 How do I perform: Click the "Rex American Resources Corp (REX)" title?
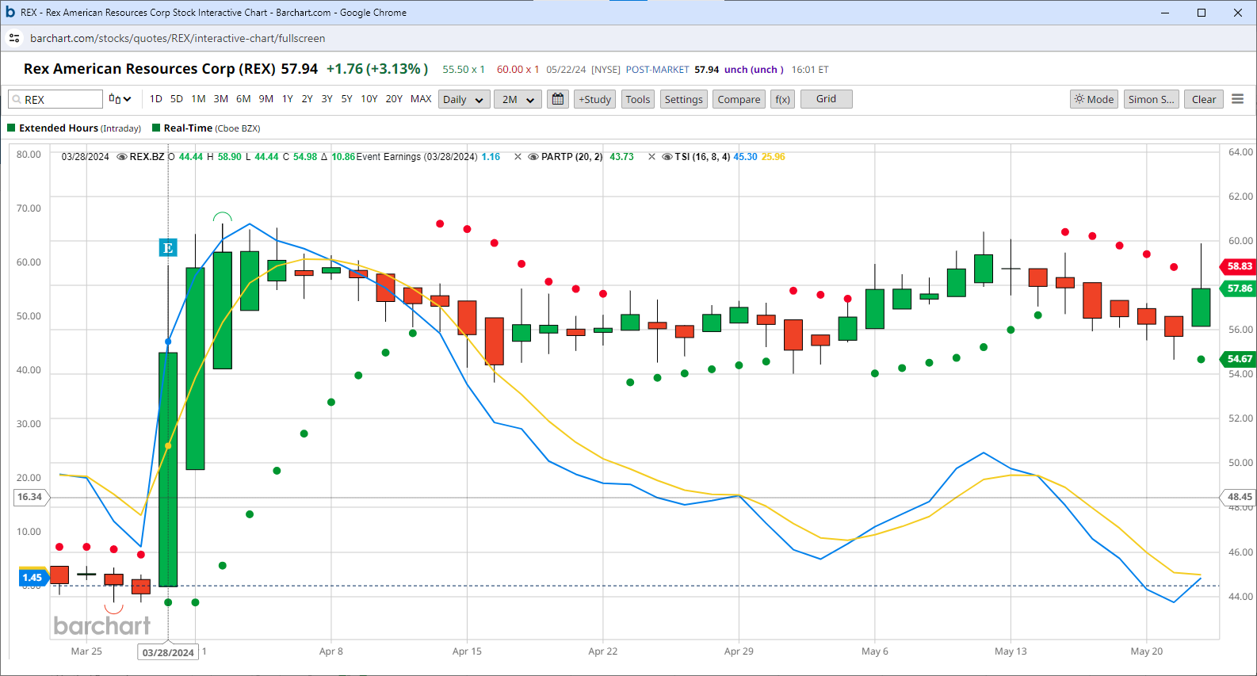pos(150,69)
